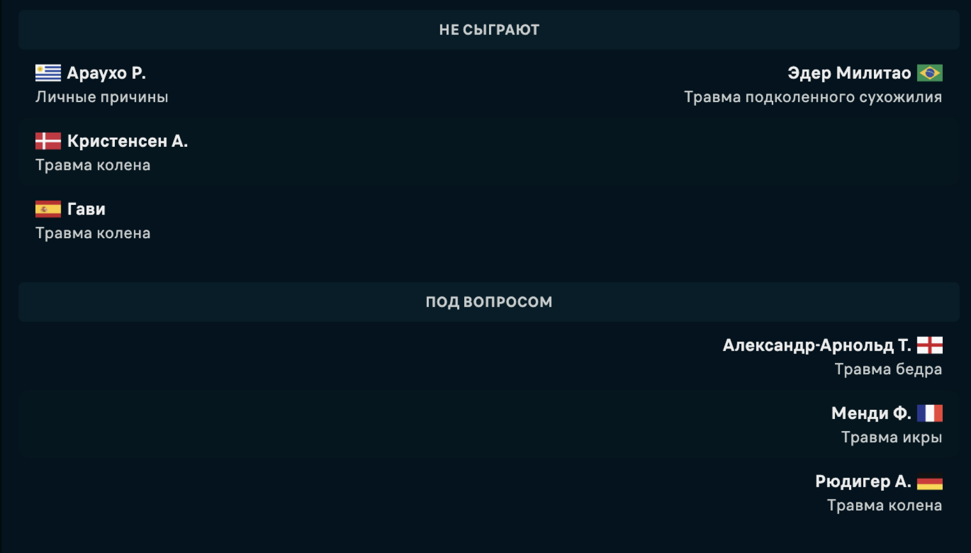
Task: Click the НЕ СЫГРАЮТ section header
Action: (x=489, y=30)
